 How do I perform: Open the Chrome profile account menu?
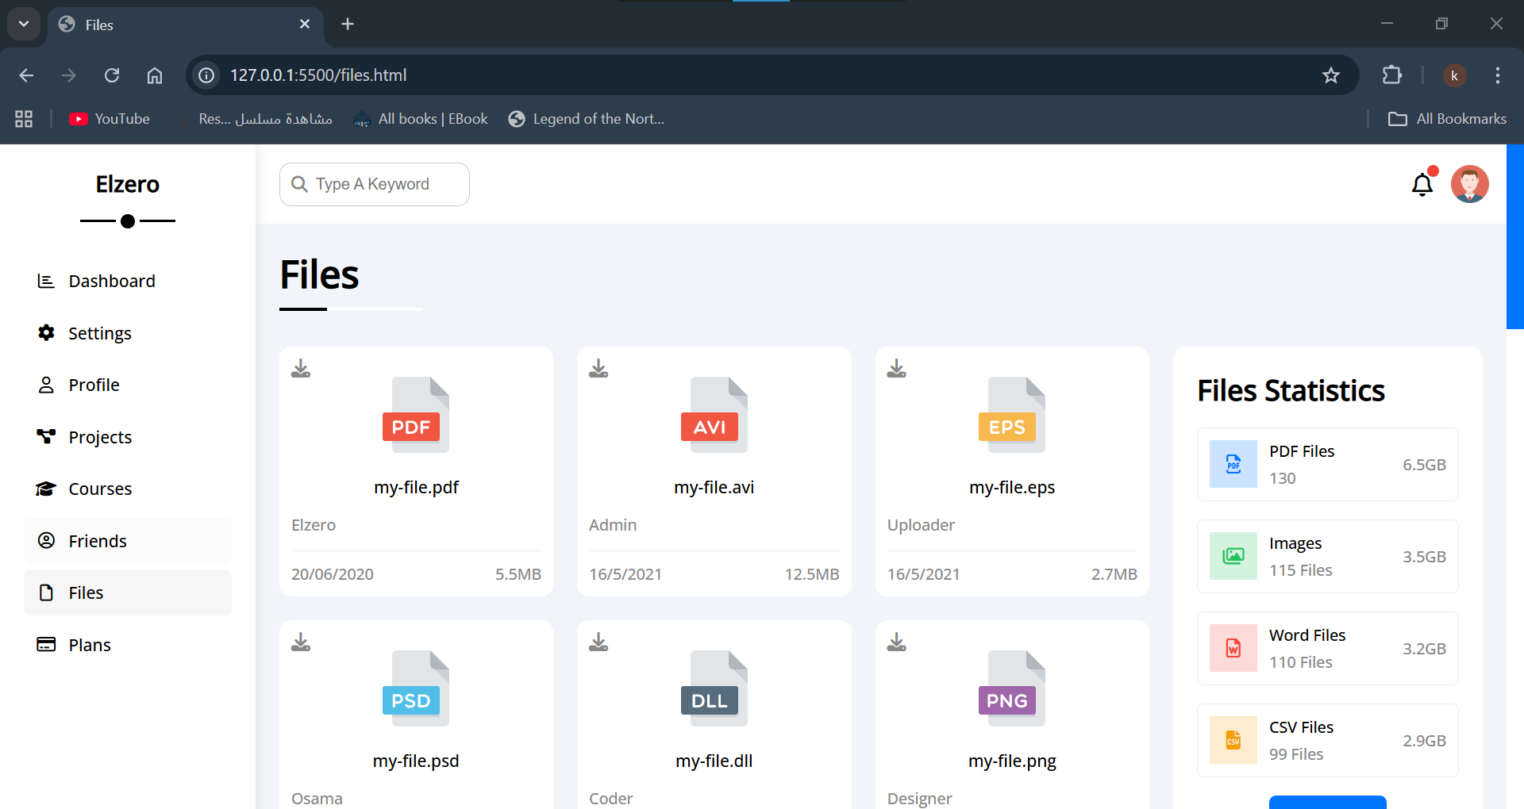coord(1455,75)
